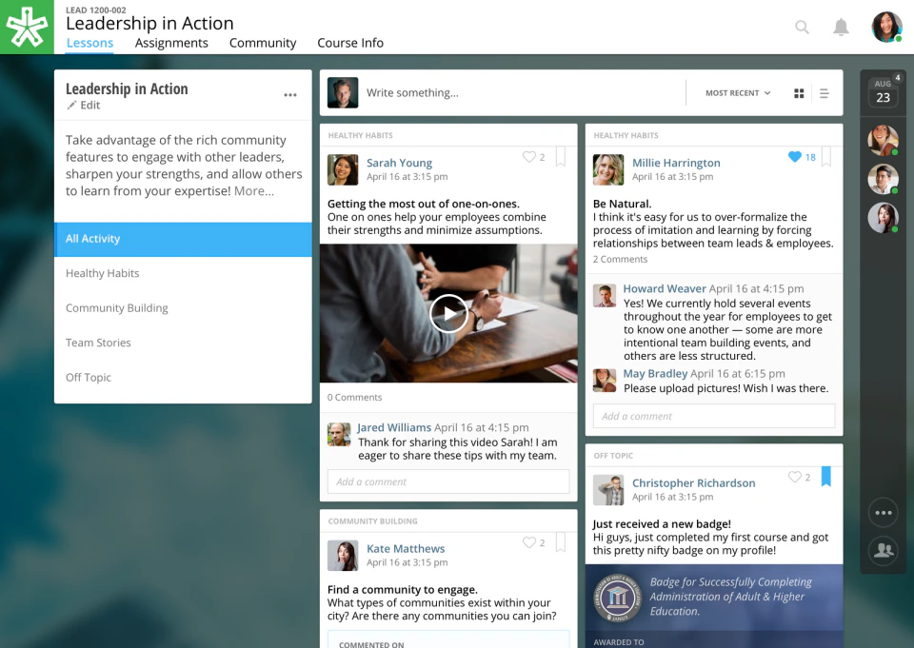Image resolution: width=914 pixels, height=648 pixels.
Task: Open the people contacts icon in the right sidebar
Action: (883, 551)
